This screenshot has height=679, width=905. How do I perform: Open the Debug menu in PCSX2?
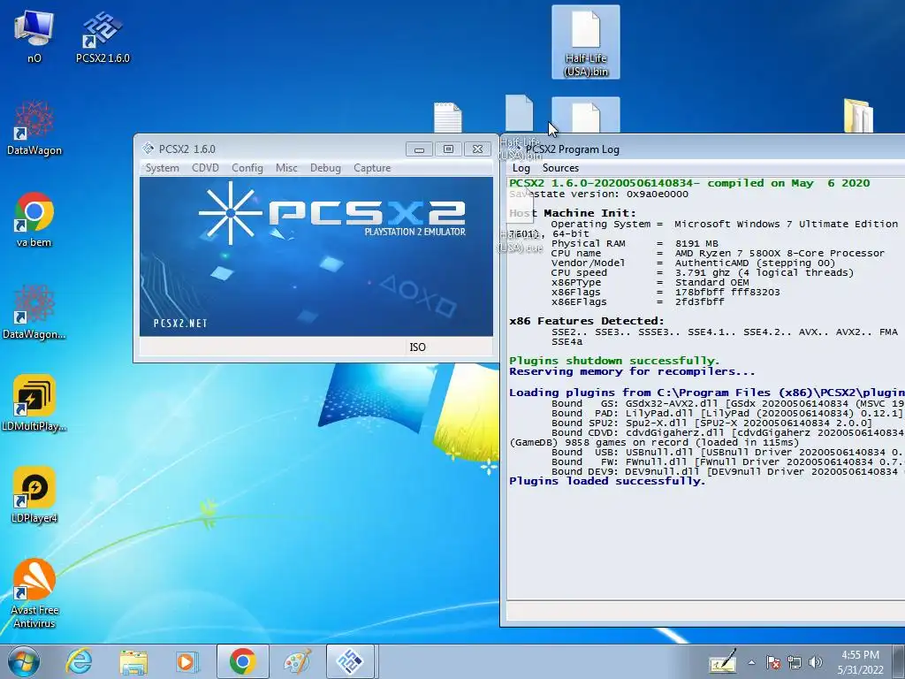[325, 168]
